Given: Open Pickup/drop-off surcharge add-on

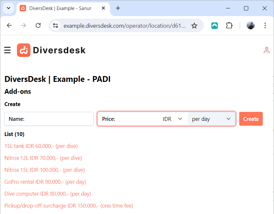Looking at the screenshot, I should (x=69, y=206).
